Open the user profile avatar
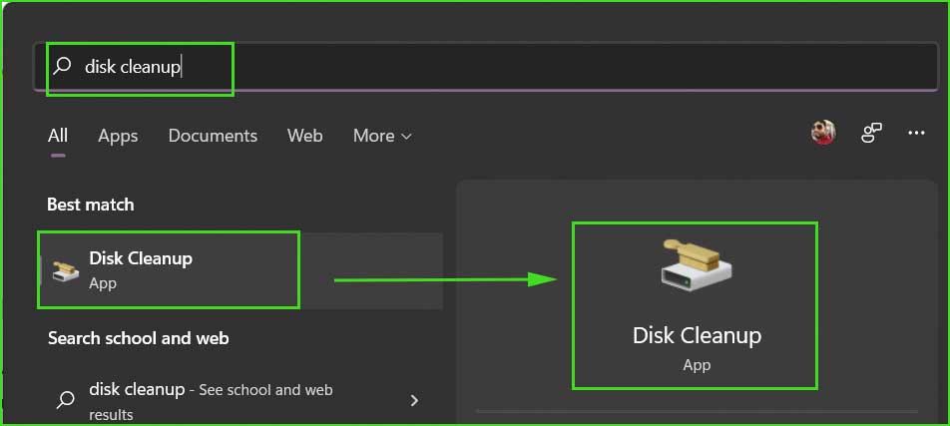This screenshot has width=950, height=426. [823, 132]
